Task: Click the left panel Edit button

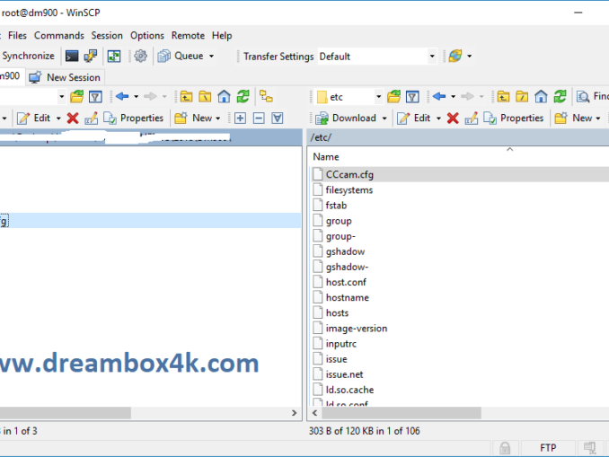Action: [x=34, y=118]
